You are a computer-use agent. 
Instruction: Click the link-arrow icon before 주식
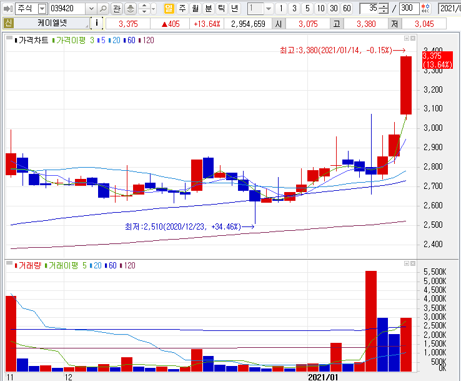tap(7, 9)
